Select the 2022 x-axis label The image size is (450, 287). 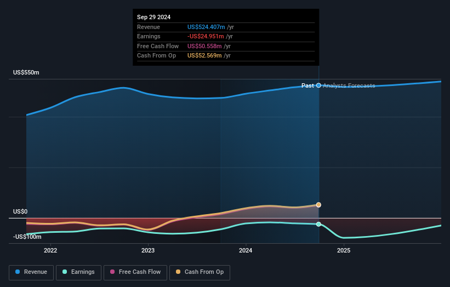[50, 251]
